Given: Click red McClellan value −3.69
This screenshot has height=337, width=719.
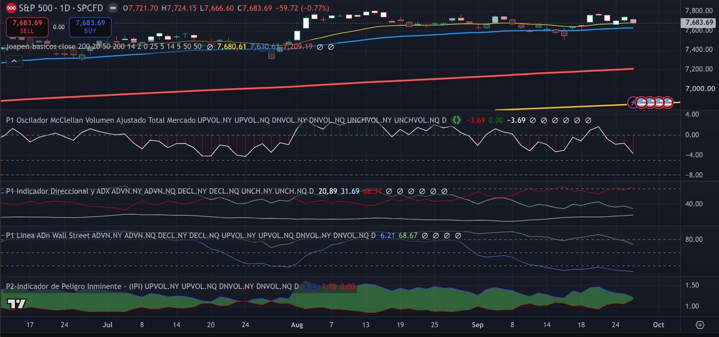Looking at the screenshot, I should [476, 120].
